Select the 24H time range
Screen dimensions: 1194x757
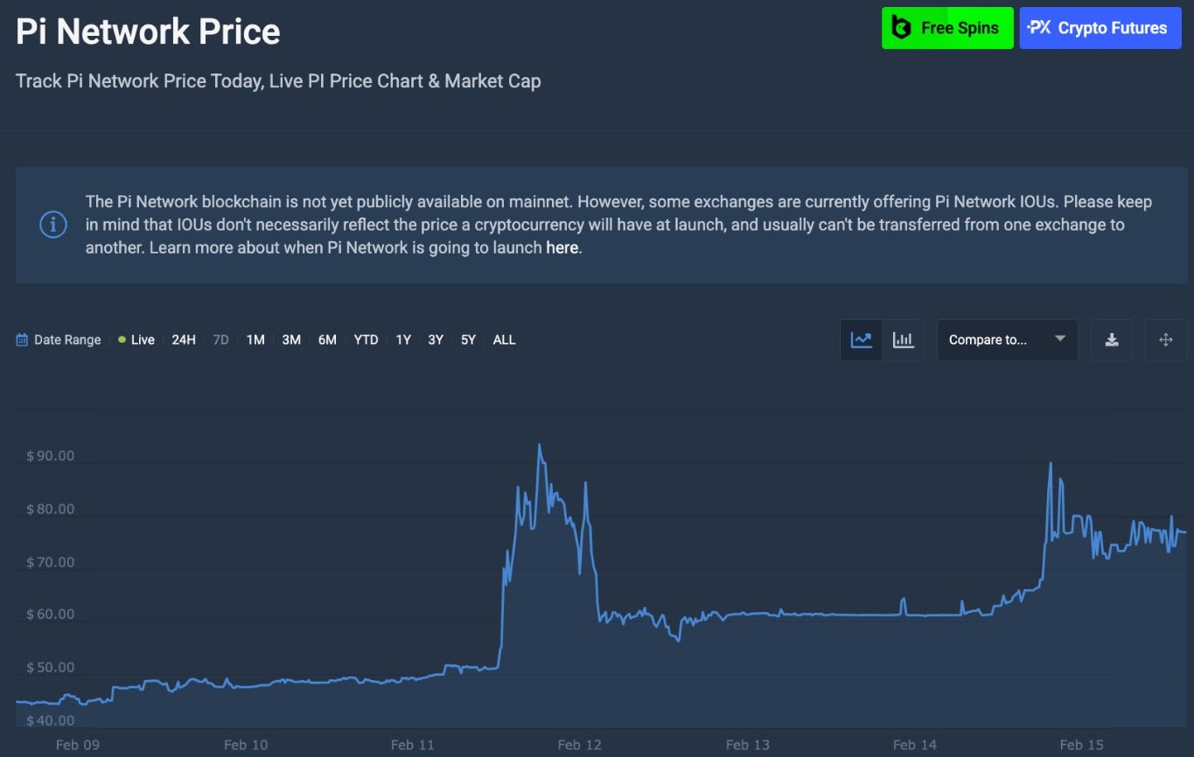(x=184, y=340)
